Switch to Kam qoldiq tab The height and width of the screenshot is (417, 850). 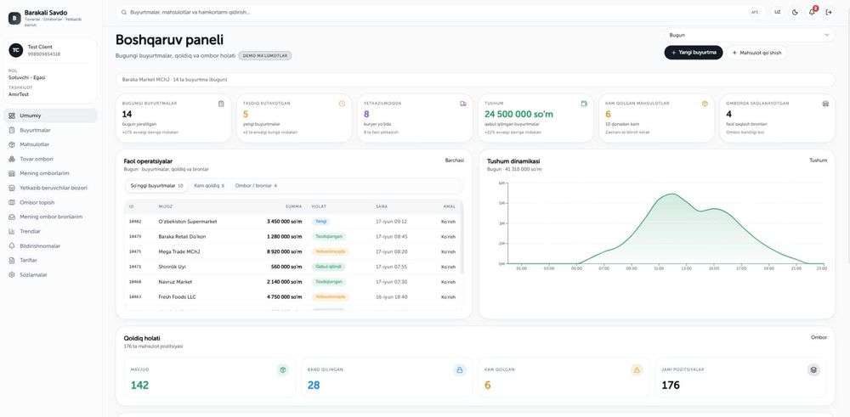click(x=209, y=186)
